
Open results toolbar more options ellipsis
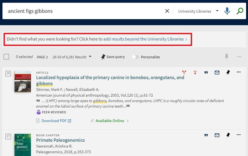point(239,57)
